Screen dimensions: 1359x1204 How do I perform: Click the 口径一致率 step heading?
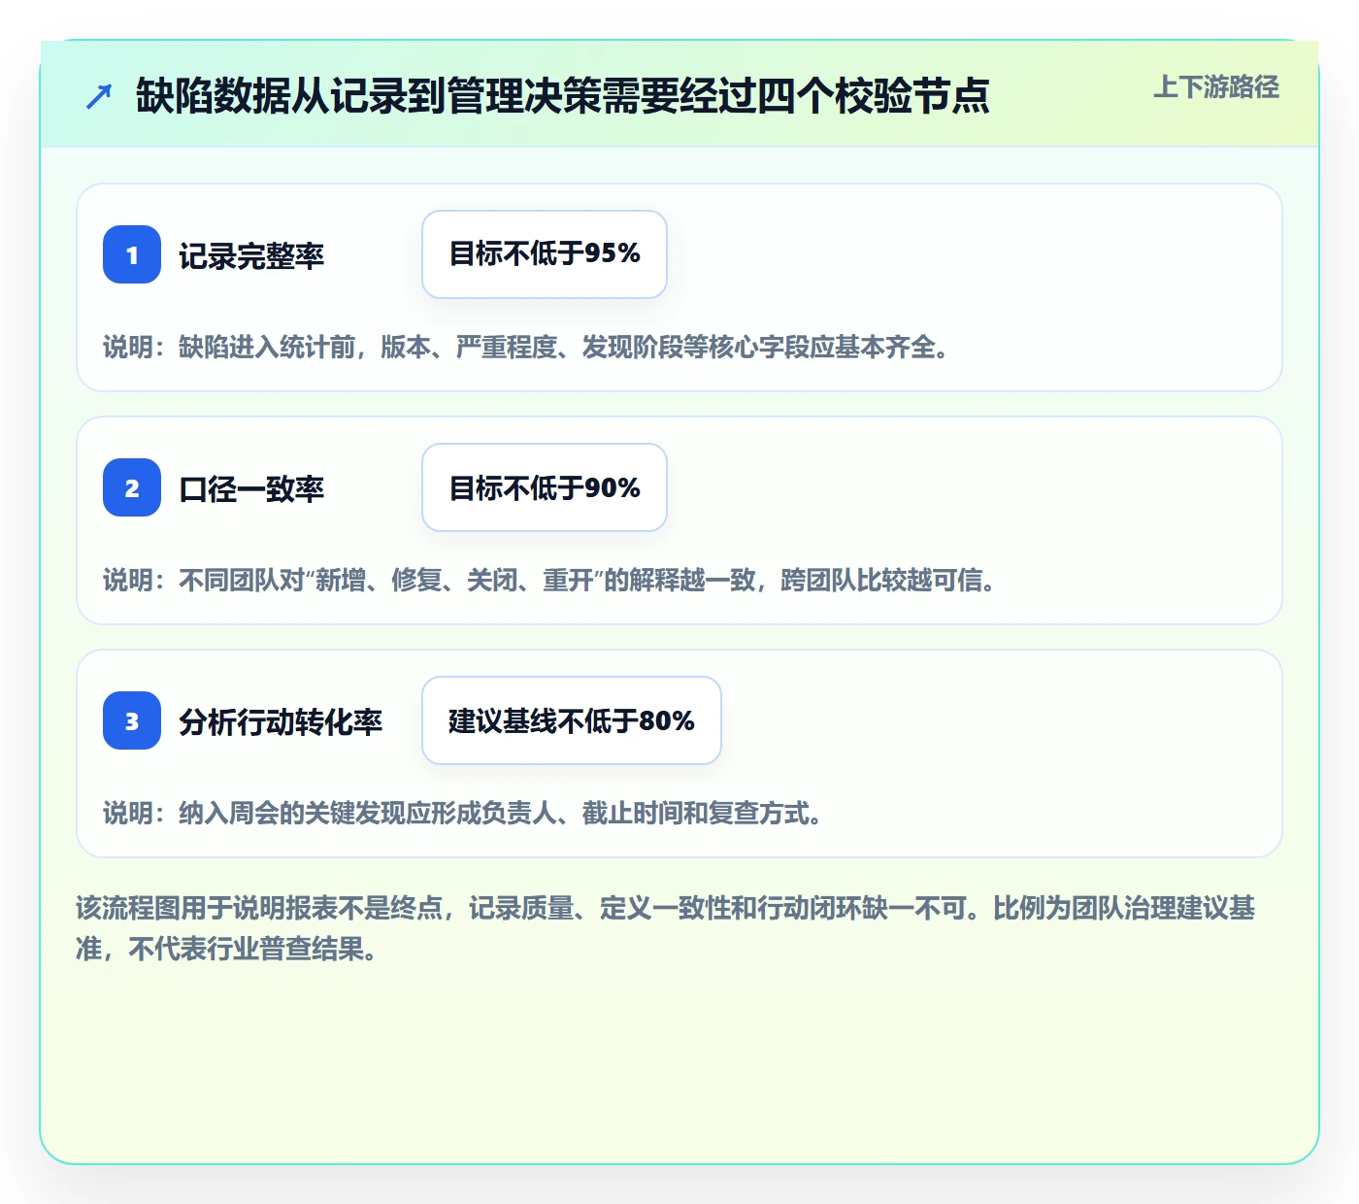tap(251, 488)
